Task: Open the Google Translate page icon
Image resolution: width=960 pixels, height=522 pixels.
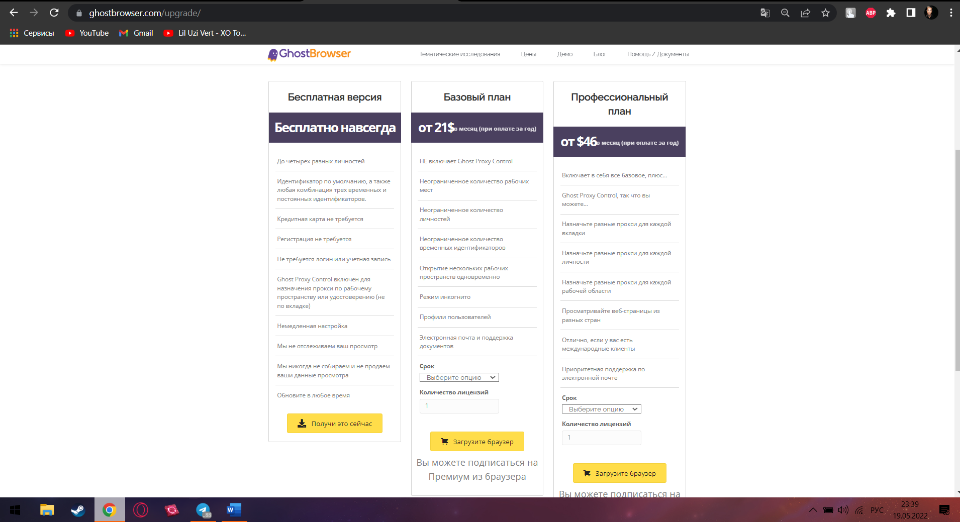Action: point(765,13)
